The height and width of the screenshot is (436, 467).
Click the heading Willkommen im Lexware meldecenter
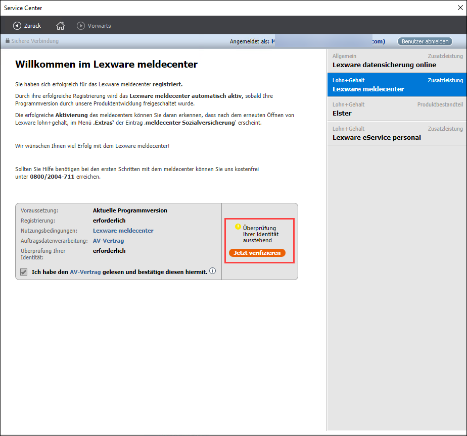click(x=106, y=64)
